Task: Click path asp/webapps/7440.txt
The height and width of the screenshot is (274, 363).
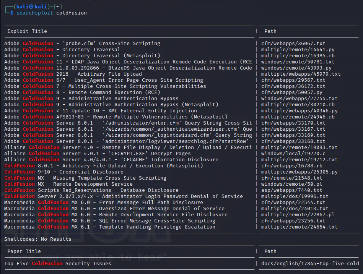Action: pyautogui.click(x=292, y=191)
